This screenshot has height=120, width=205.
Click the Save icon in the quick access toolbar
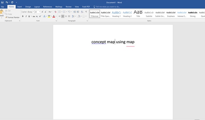click(x=2, y=2)
